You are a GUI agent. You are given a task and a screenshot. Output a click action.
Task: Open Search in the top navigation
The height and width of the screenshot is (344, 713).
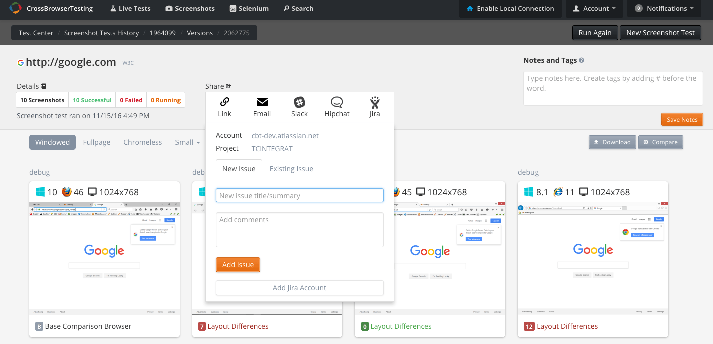(x=298, y=8)
